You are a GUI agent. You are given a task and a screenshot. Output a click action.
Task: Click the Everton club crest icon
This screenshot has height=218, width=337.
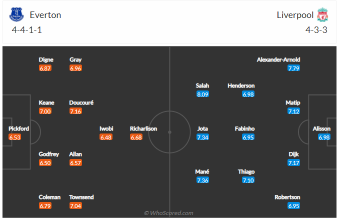[x=16, y=15]
